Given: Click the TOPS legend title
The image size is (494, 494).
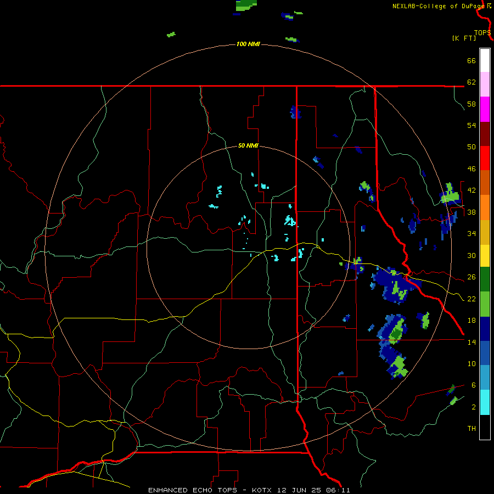Looking at the screenshot, I should tap(482, 32).
